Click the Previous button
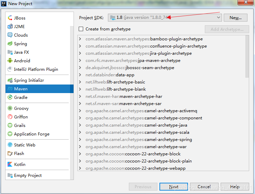 pos(143,187)
